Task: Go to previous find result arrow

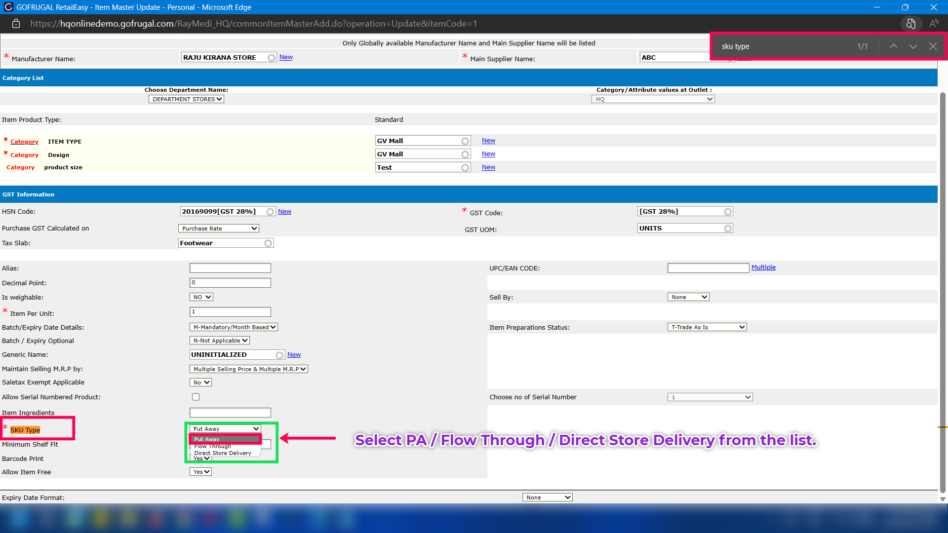Action: pos(893,46)
